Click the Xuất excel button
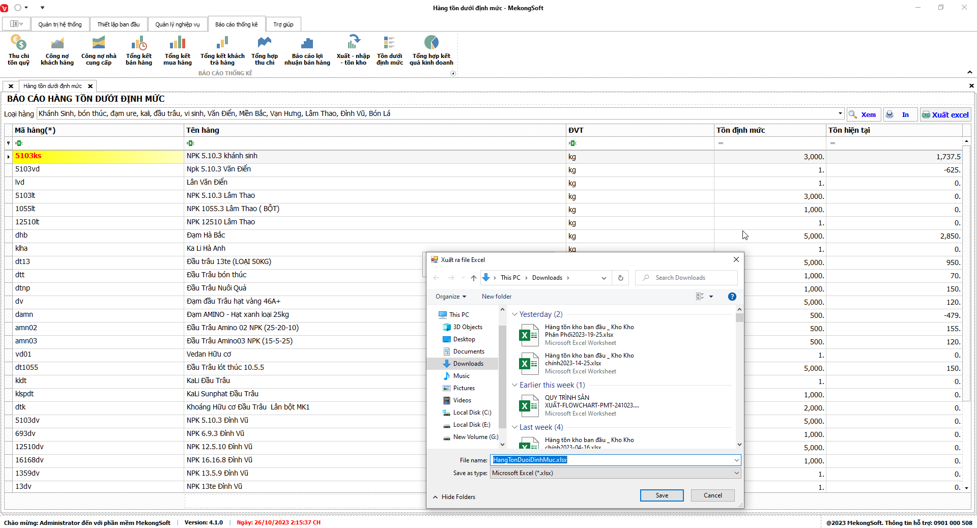977x528 pixels. [x=945, y=114]
